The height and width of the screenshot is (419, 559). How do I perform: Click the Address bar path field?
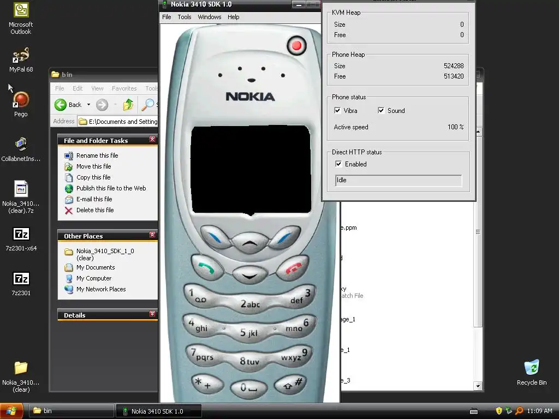[118, 122]
